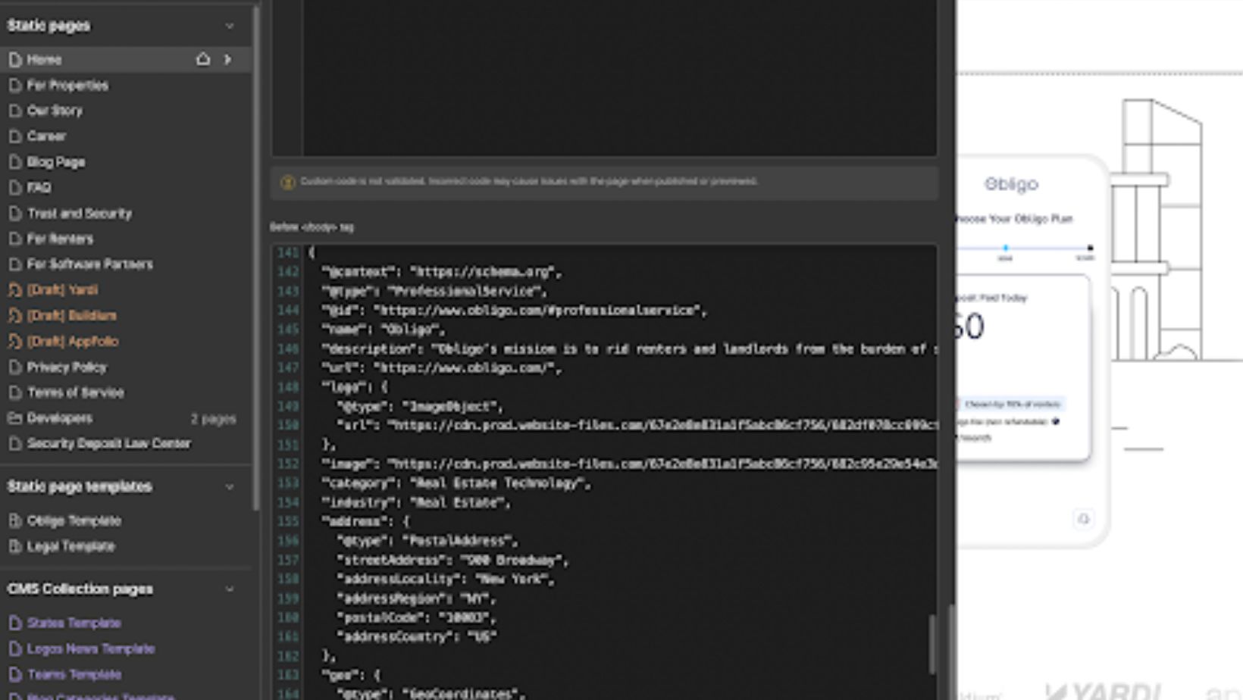Expand the Developers folder
This screenshot has height=700, width=1243.
(x=59, y=418)
